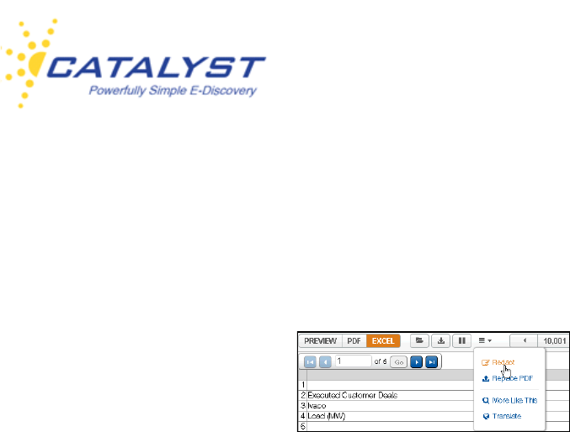
Task: Select row header 1
Action: 303,385
